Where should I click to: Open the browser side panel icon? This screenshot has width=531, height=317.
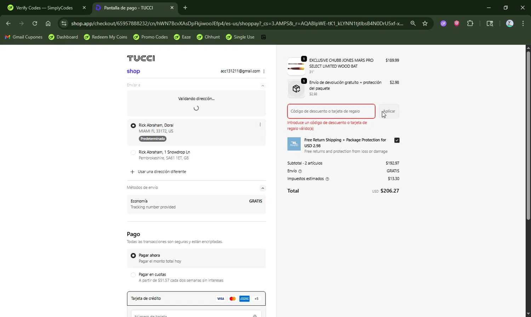click(x=490, y=23)
